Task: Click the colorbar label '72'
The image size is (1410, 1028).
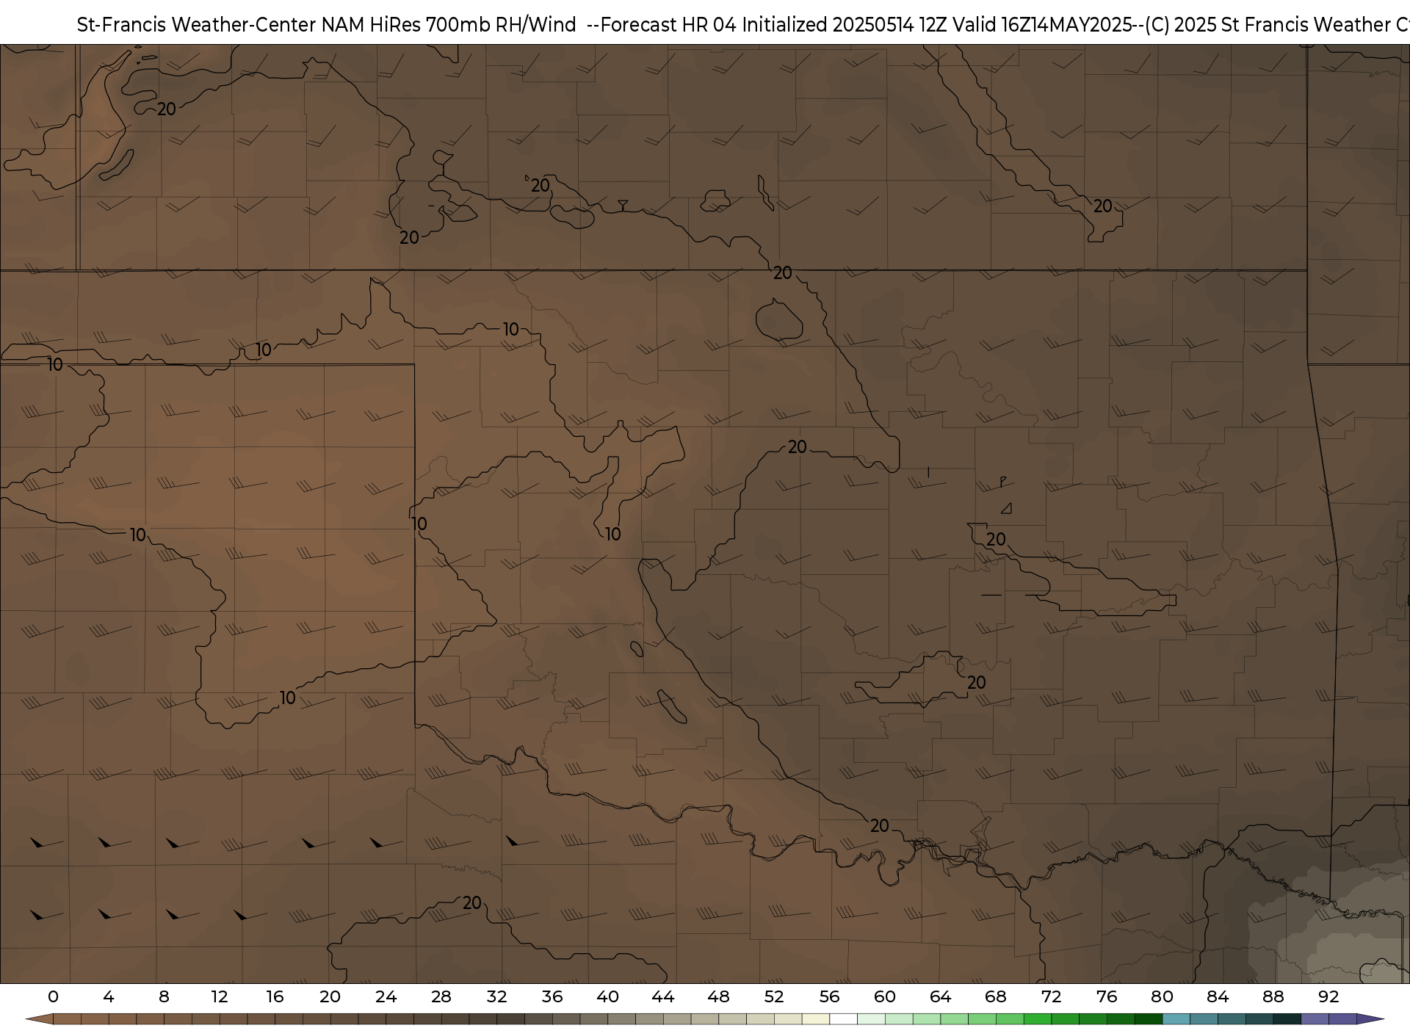Action: [x=1051, y=996]
